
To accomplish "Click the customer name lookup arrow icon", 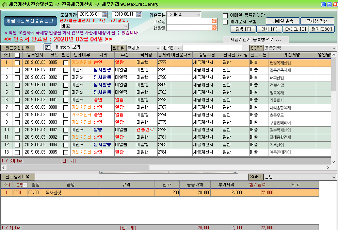I will [x=214, y=21].
